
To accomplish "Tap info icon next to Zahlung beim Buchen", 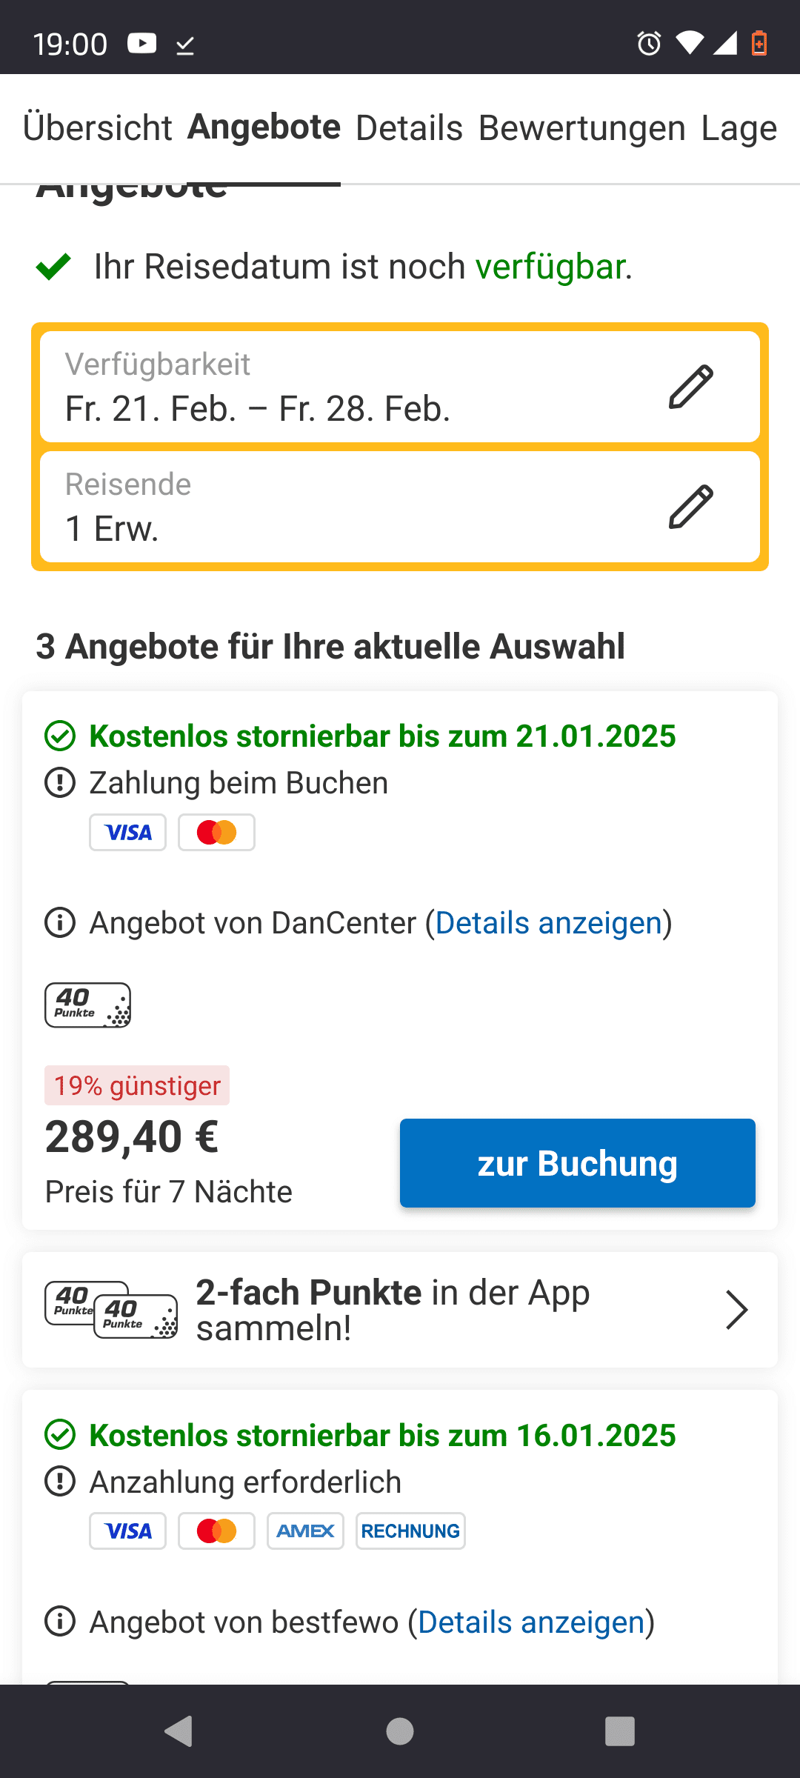I will coord(60,783).
